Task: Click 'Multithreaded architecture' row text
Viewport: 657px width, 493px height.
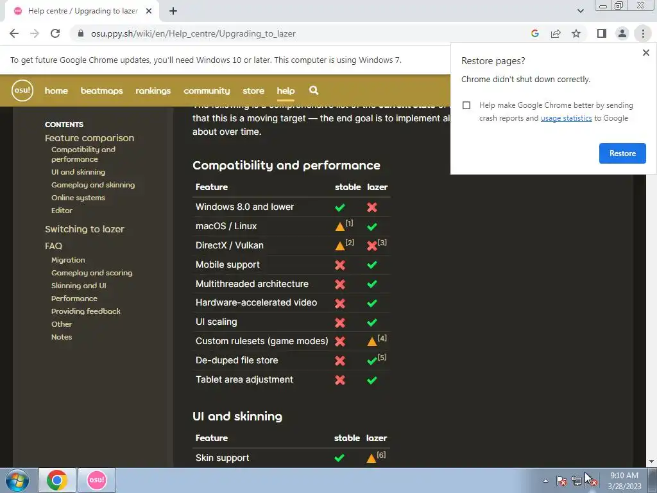Action: coord(252,284)
